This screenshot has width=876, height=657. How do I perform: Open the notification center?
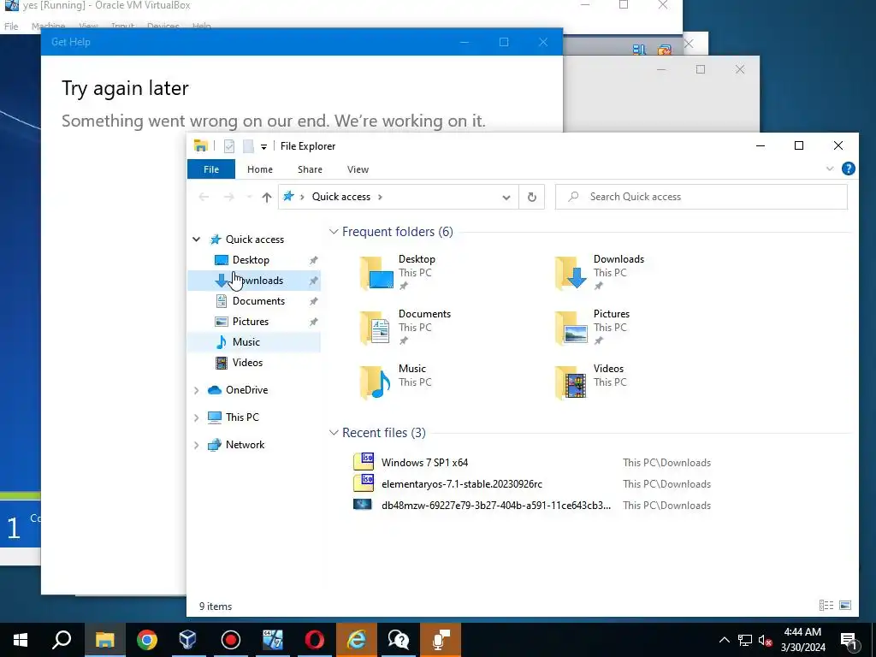click(x=849, y=641)
